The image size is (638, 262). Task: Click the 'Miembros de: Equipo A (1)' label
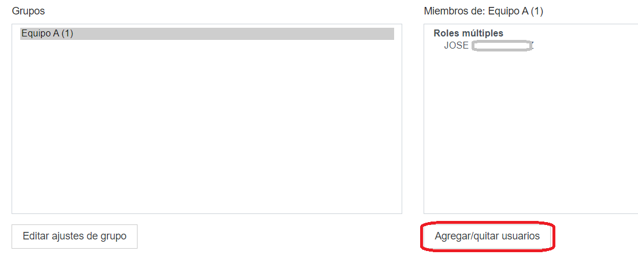coord(483,12)
